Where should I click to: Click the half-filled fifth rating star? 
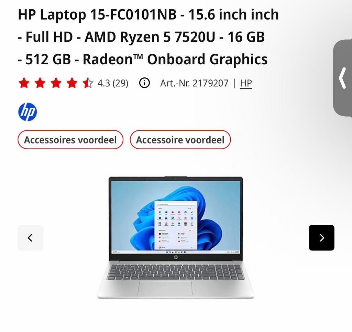click(x=88, y=83)
